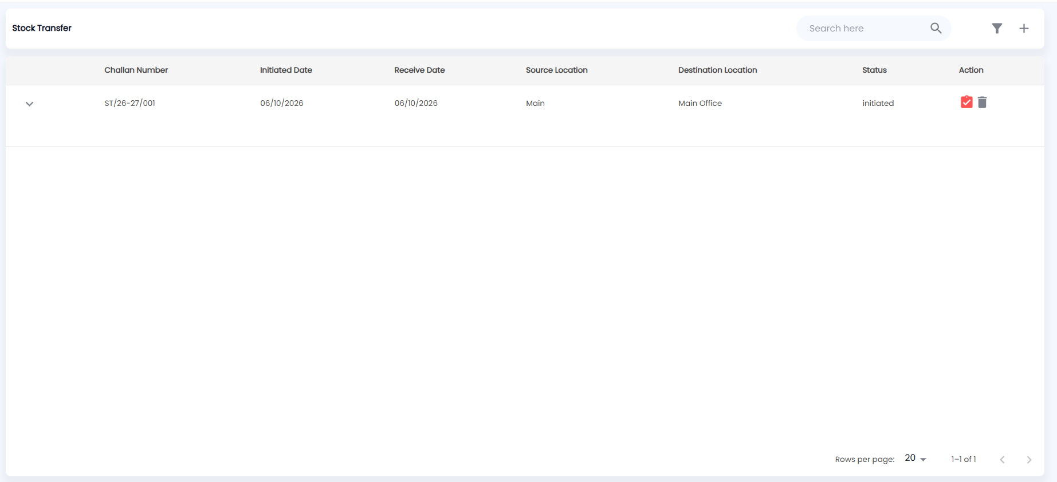This screenshot has width=1057, height=482.
Task: Go to previous page arrow
Action: pos(1002,459)
